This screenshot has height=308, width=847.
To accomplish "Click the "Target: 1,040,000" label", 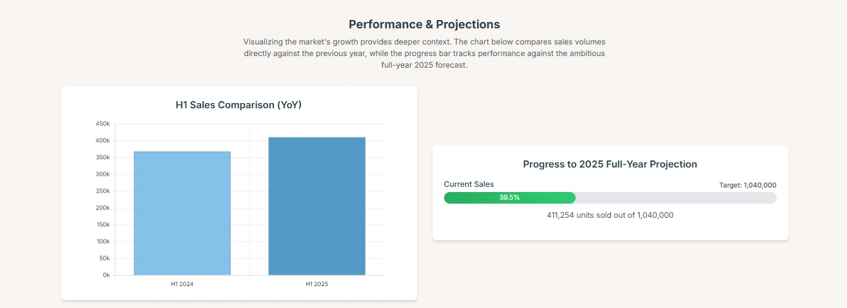I will 748,185.
